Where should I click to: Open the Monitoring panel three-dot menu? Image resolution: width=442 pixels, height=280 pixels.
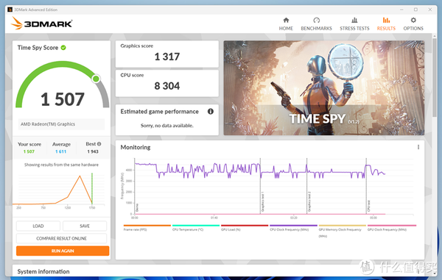(418, 147)
